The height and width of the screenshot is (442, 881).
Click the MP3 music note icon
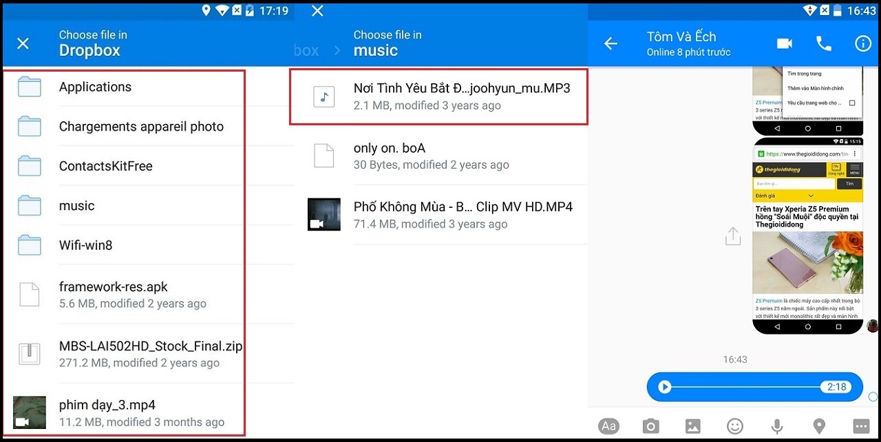click(x=323, y=96)
